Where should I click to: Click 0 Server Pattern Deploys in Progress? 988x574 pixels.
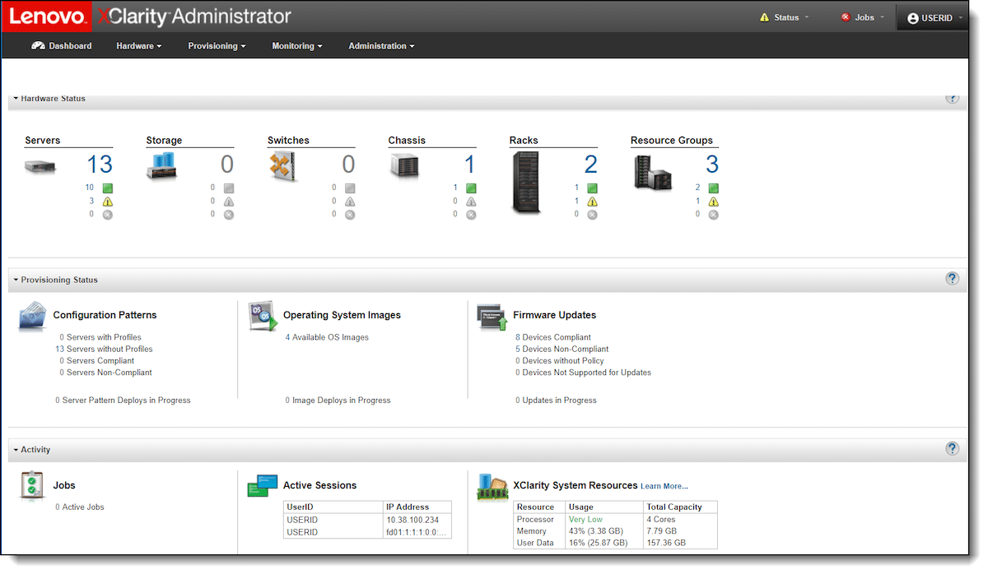click(x=123, y=400)
